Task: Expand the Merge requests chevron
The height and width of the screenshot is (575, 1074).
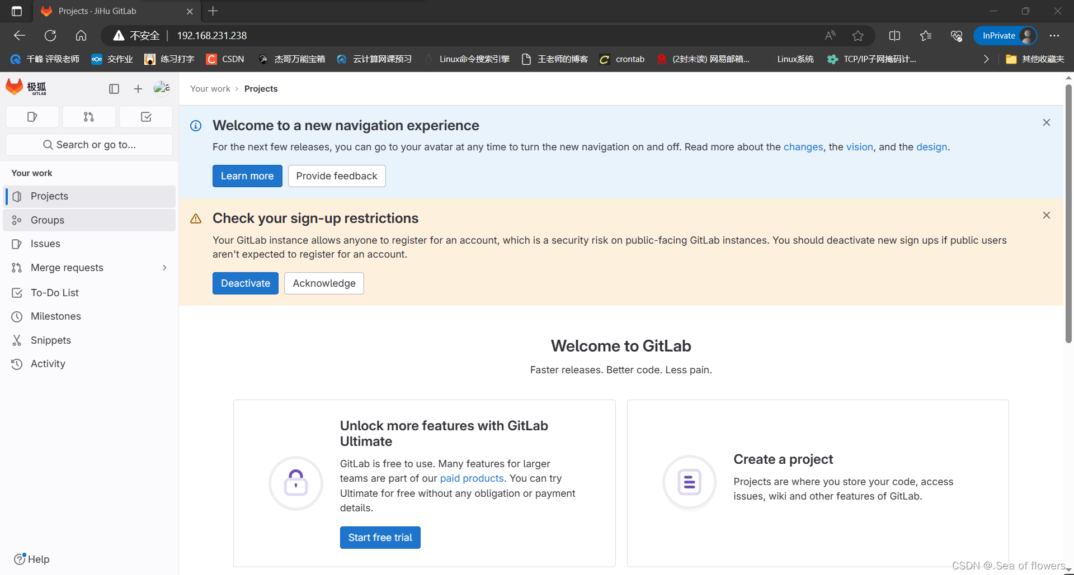Action: tap(164, 268)
